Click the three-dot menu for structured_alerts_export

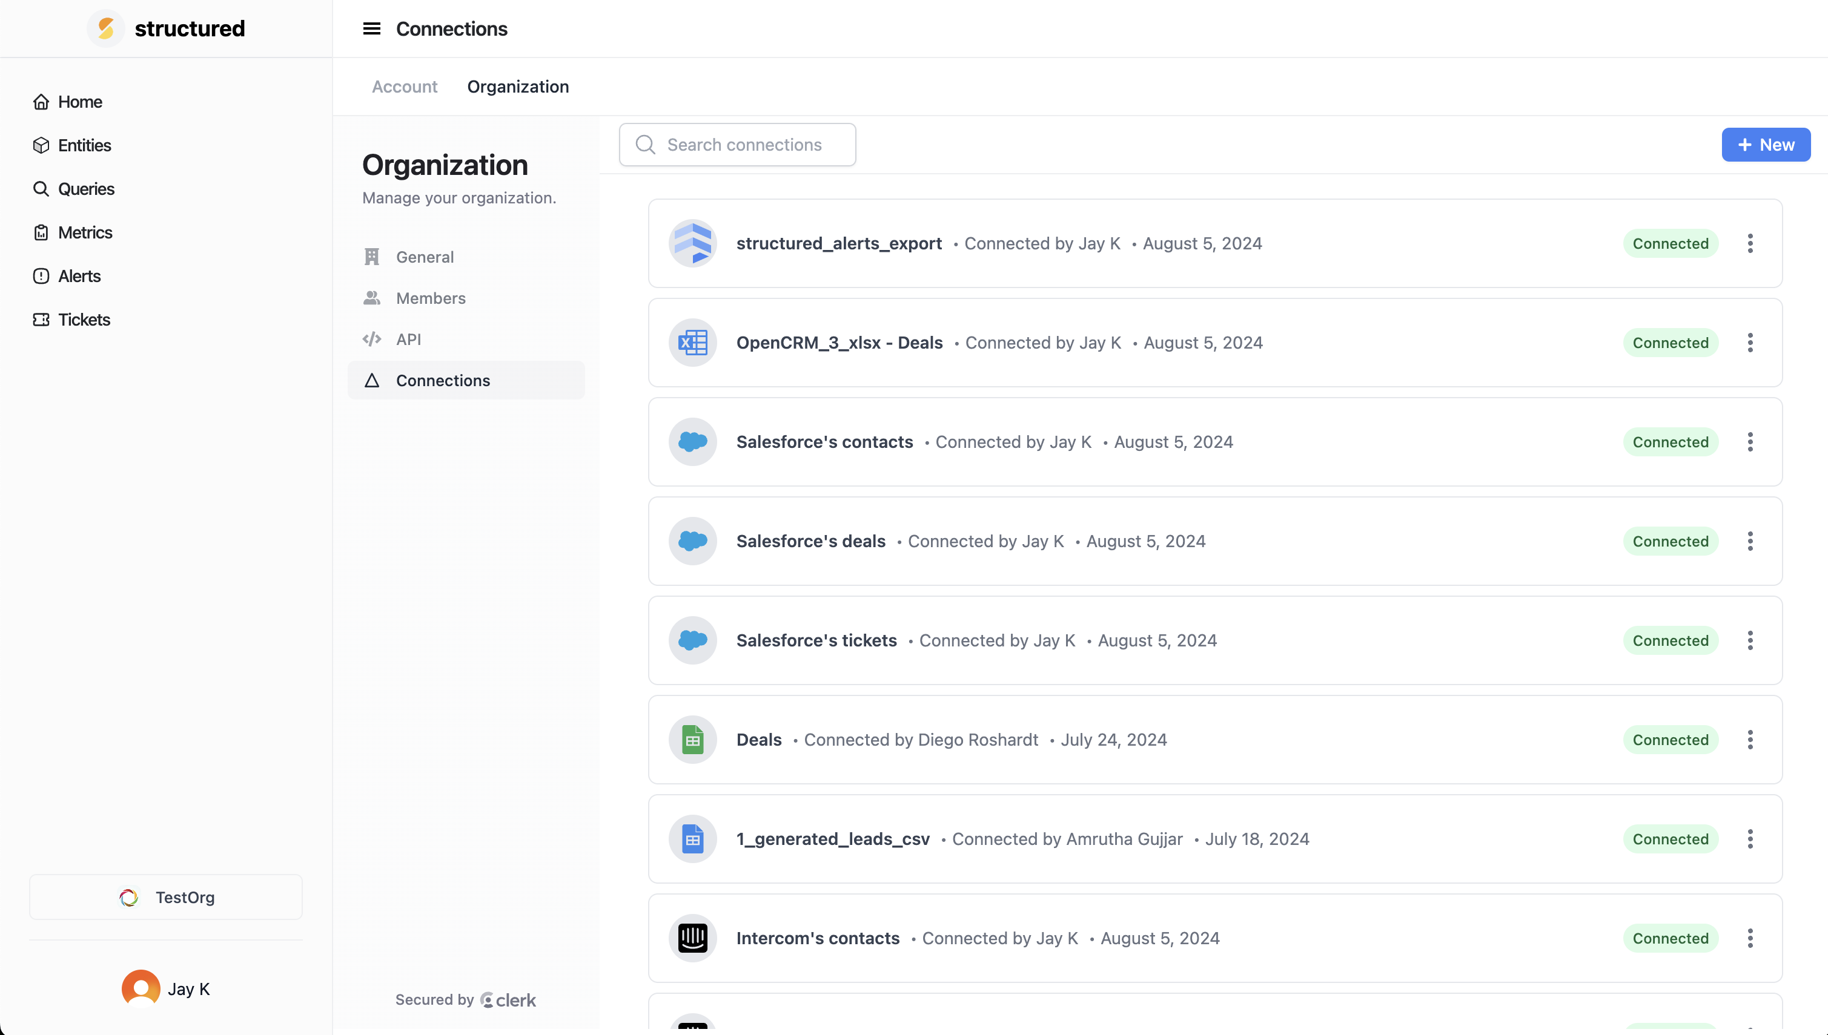1750,243
